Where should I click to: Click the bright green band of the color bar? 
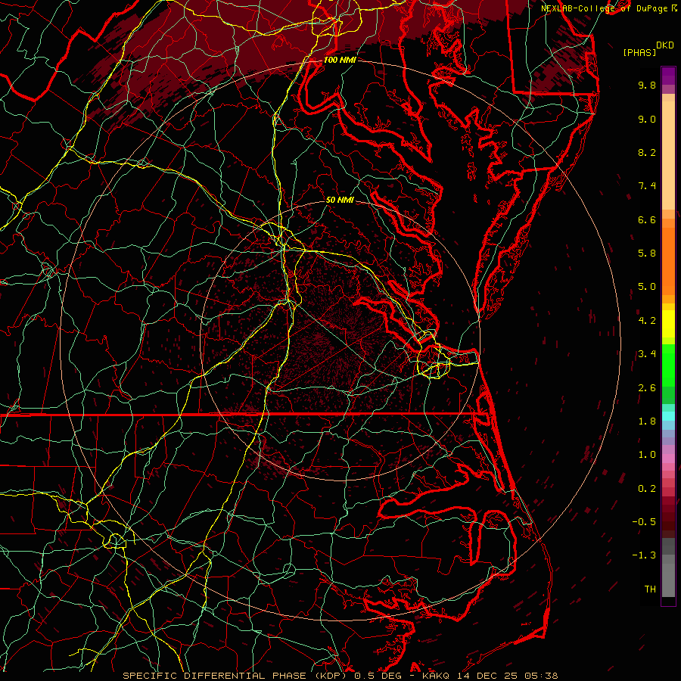tap(668, 365)
